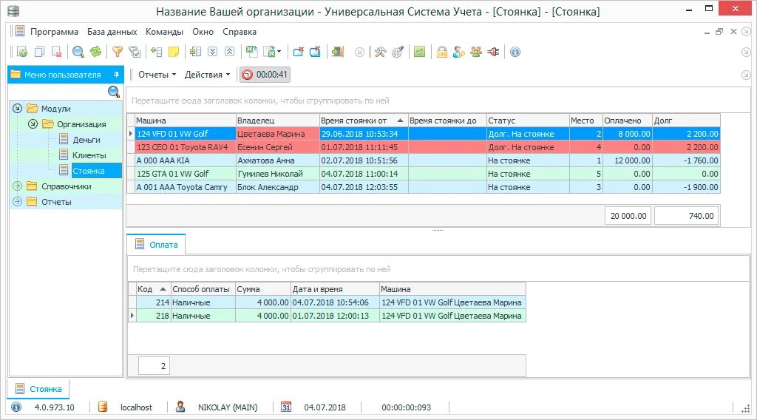Click the Владелец column header
The width and height of the screenshot is (757, 420).
(278, 121)
